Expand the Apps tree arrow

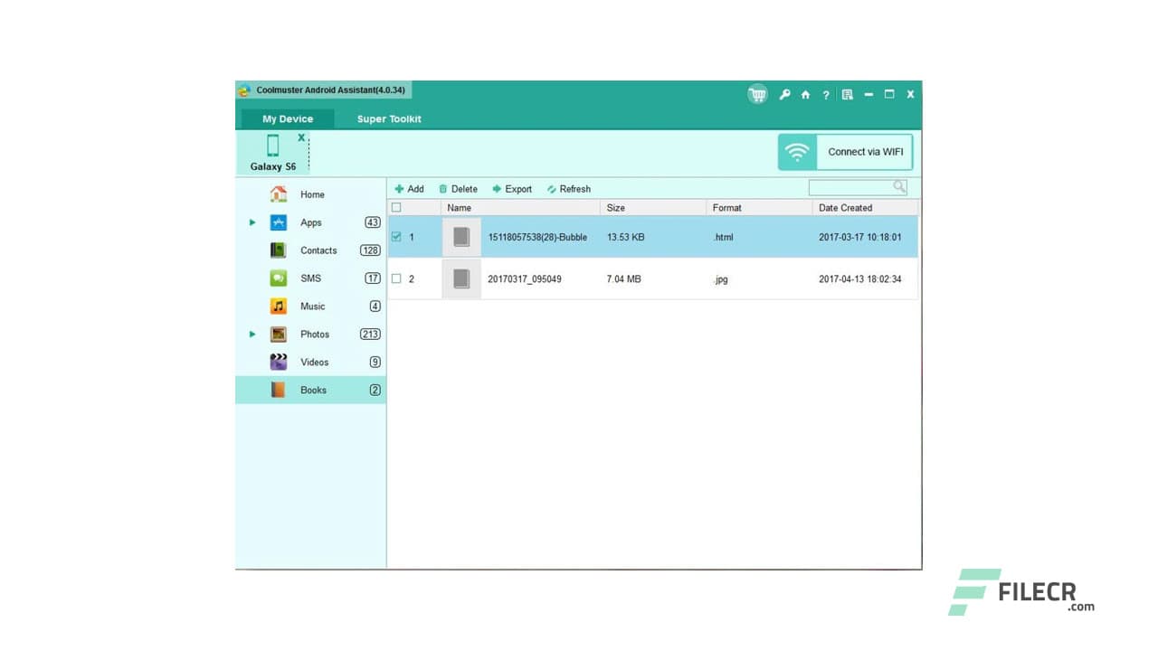point(253,222)
